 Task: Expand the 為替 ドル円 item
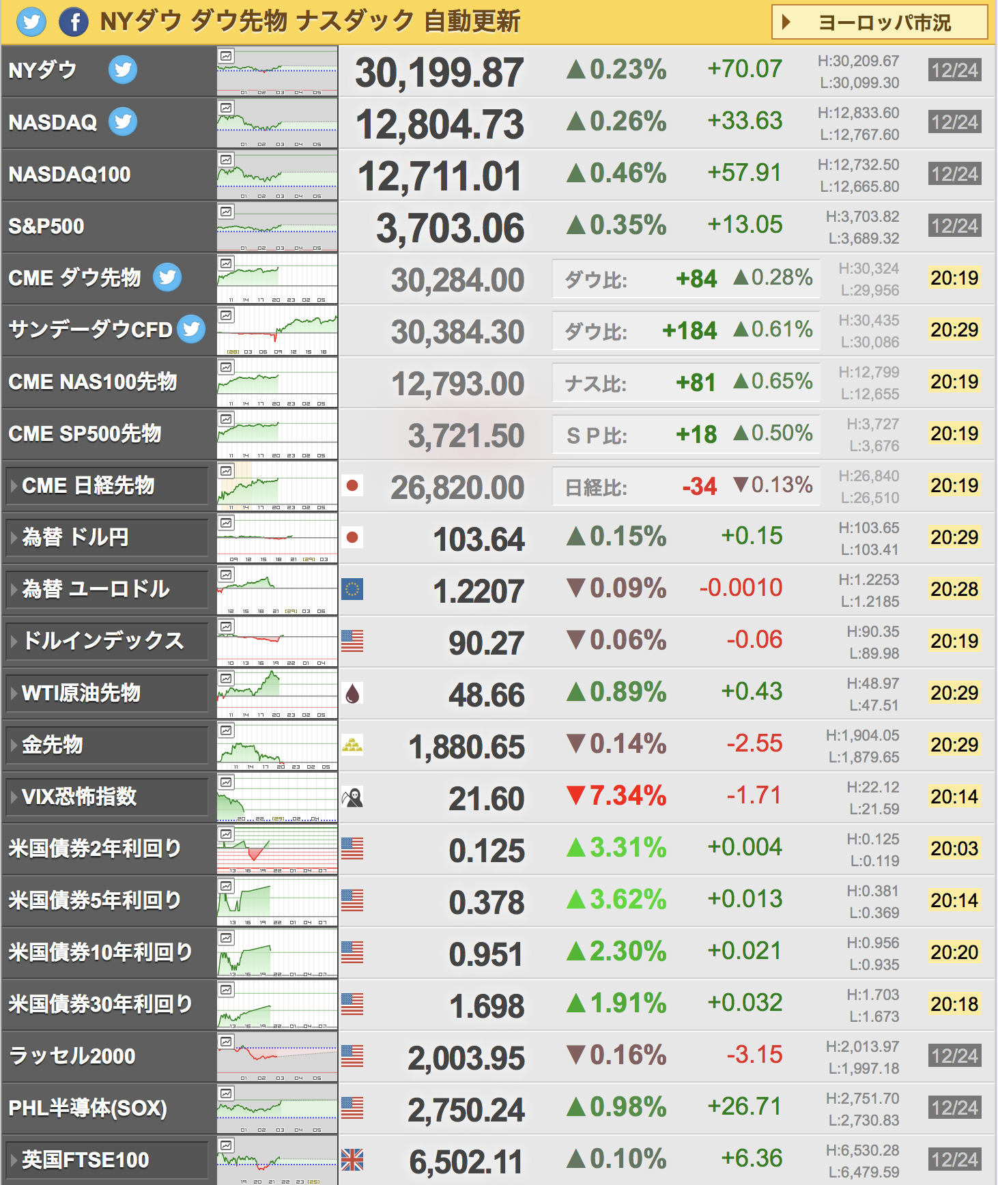tap(106, 538)
